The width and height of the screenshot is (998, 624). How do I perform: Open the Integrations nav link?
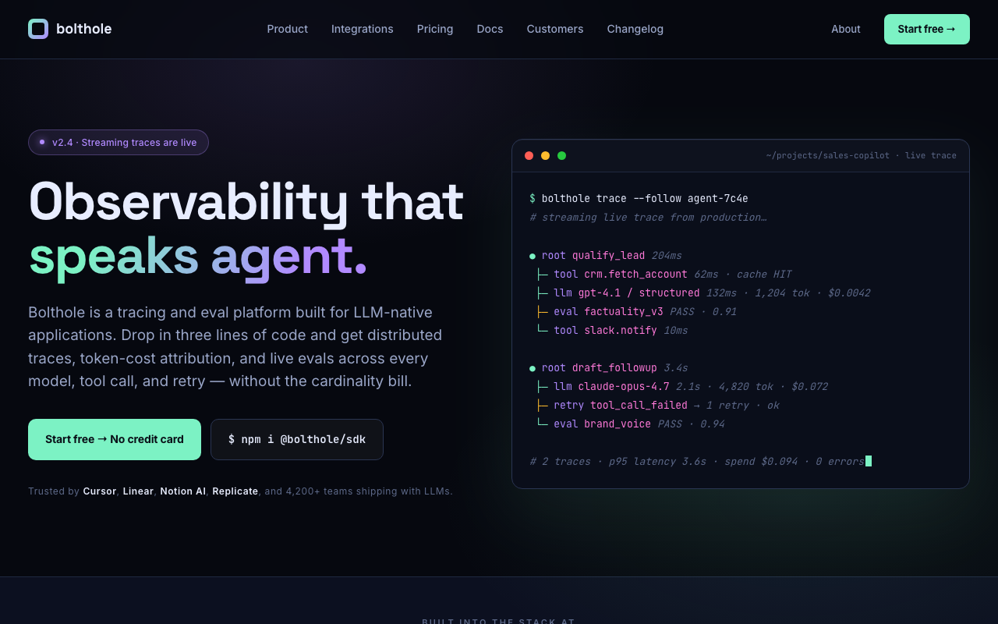click(363, 29)
